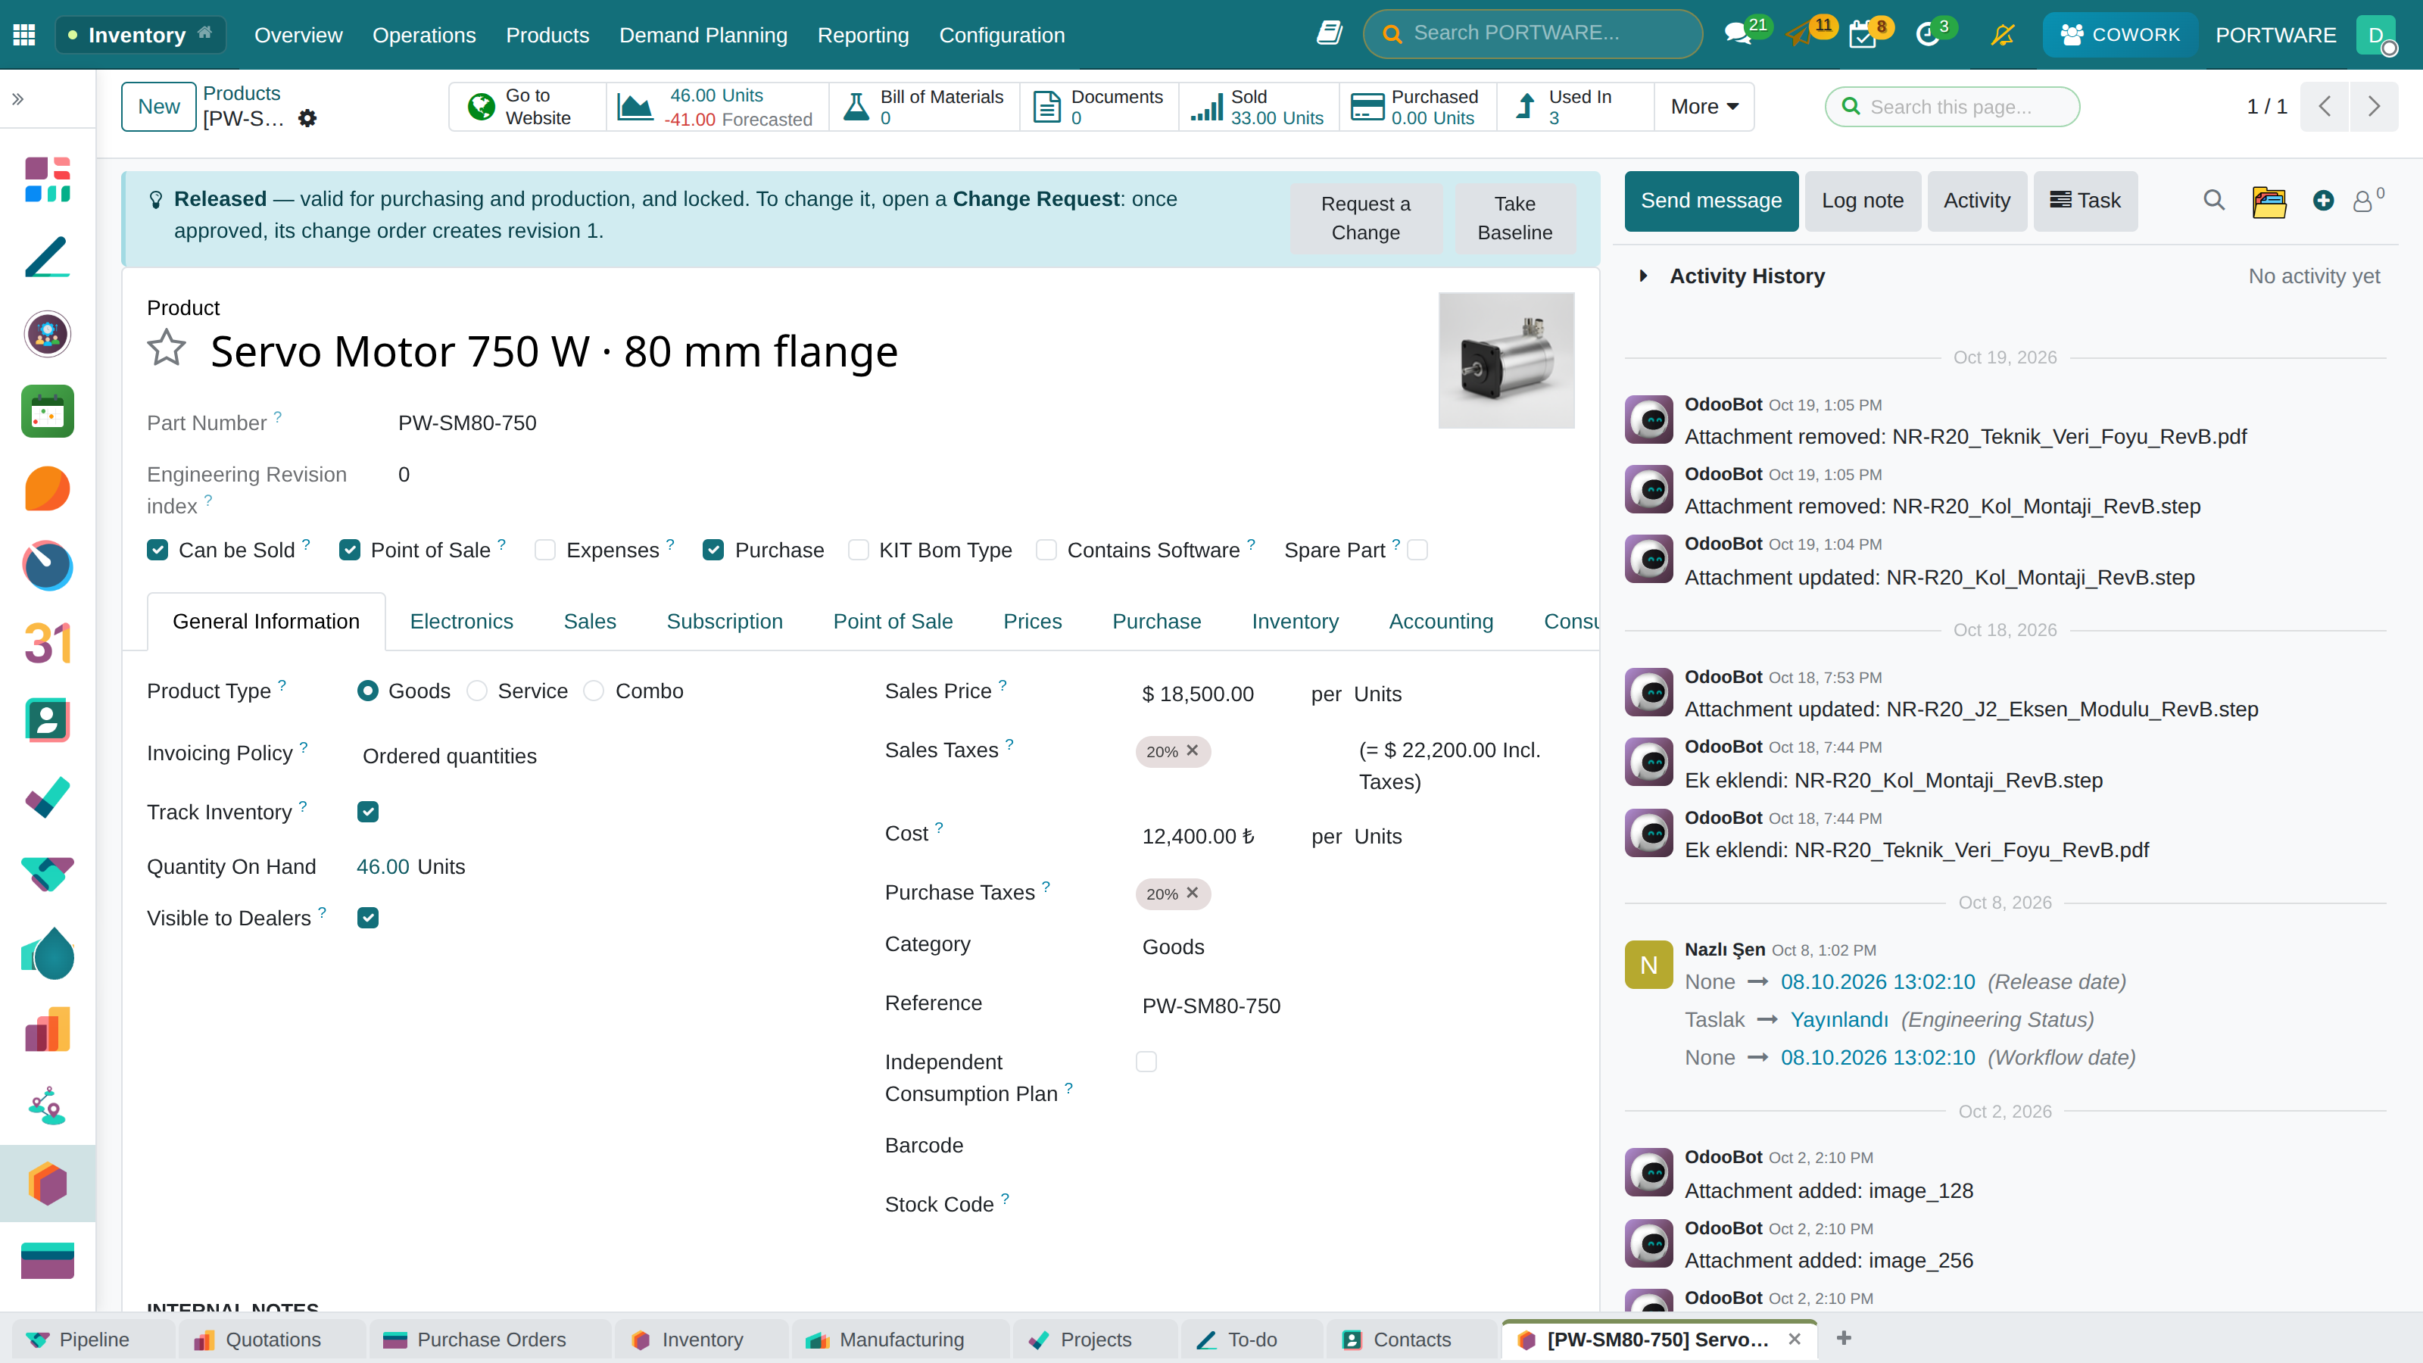Enable Contains Software checkbox
Screen dimensions: 2423x1363
point(1046,549)
